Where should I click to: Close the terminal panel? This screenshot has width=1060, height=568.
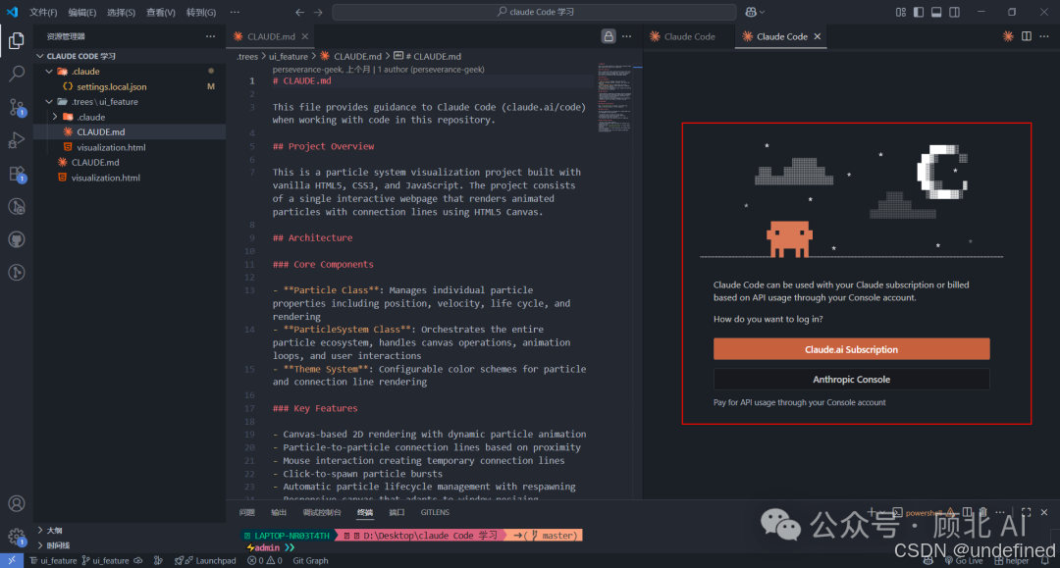coord(1043,513)
